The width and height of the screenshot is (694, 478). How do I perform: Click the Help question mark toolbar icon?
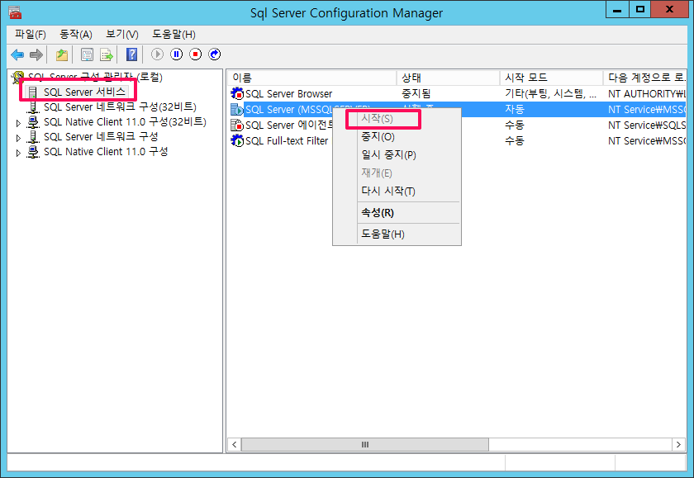click(131, 54)
